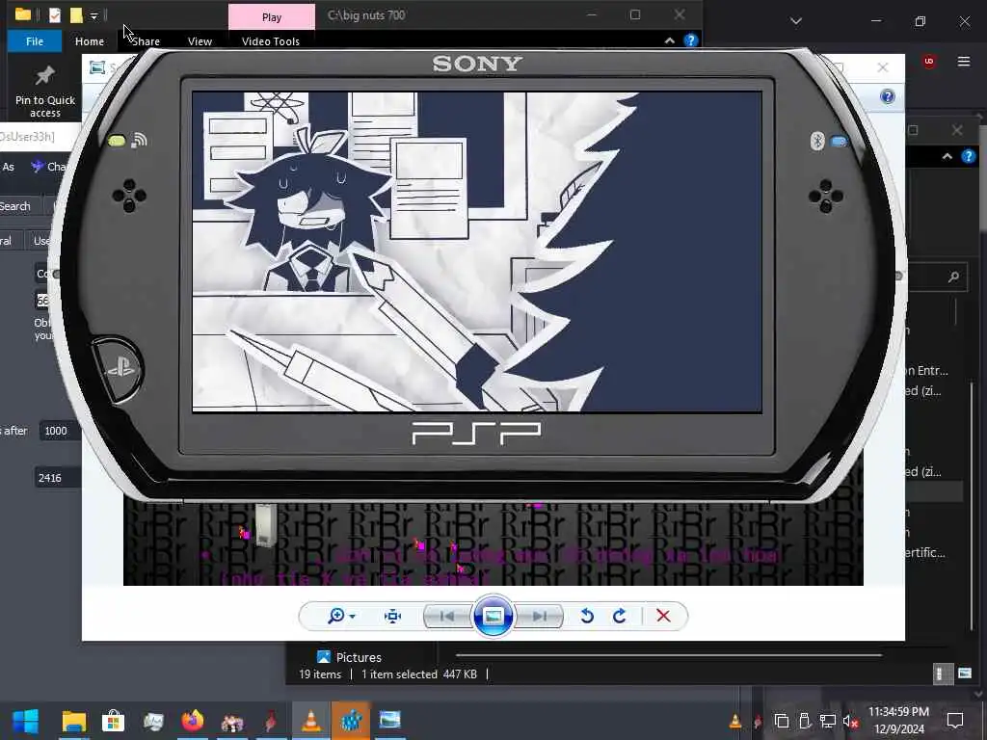
Task: Select the Search tab in left window
Action: (15, 206)
